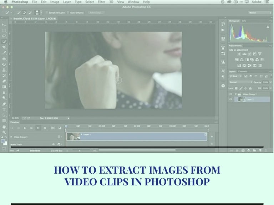Viewport: 274px width, 205px height.
Task: Click add layer mask icon
Action: pyautogui.click(x=243, y=150)
